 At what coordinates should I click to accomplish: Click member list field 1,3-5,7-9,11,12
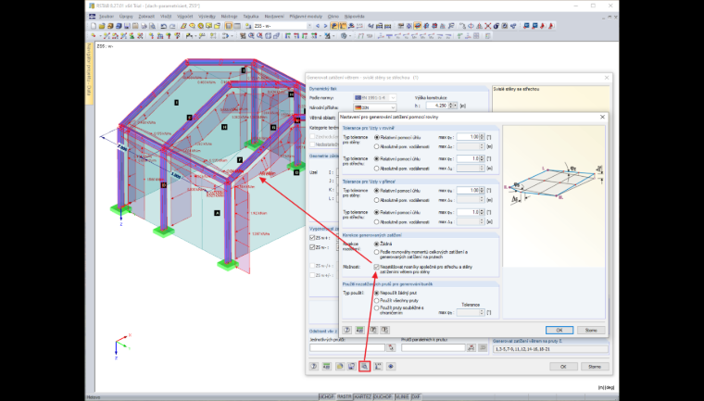[x=550, y=349]
